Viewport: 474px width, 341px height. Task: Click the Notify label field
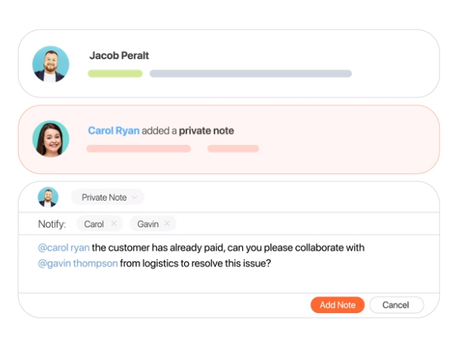(51, 224)
